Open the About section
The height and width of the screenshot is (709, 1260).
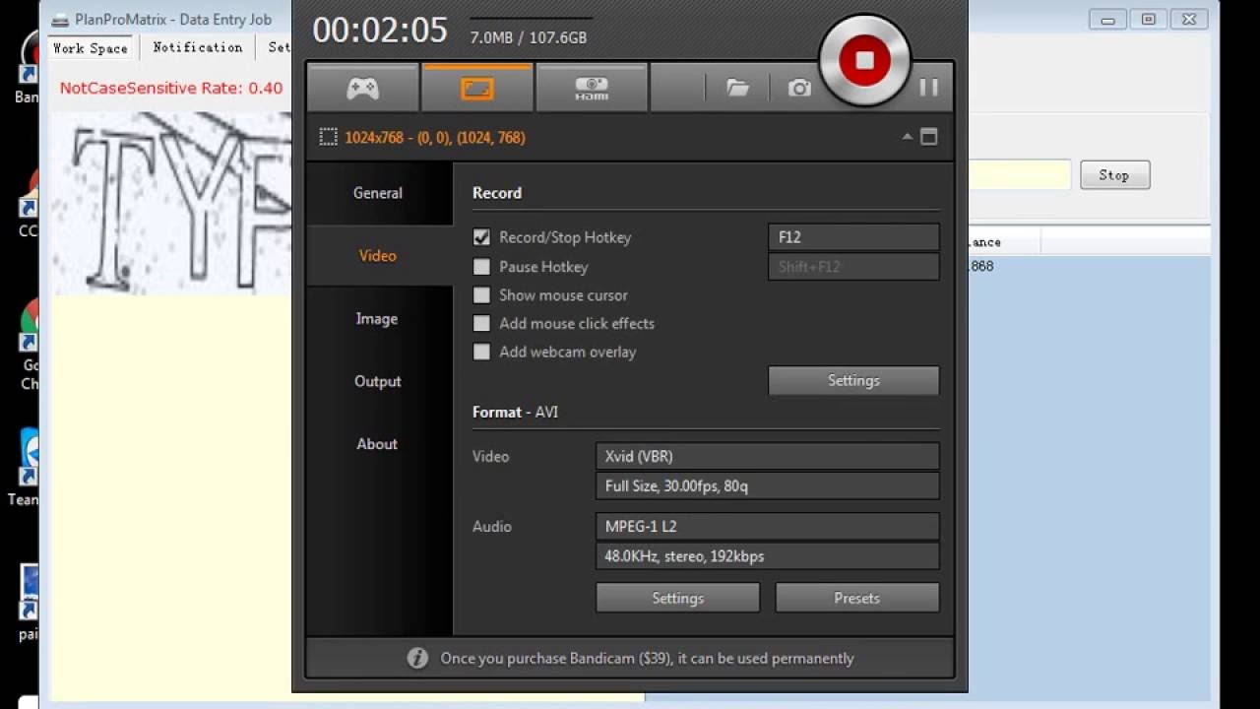click(x=378, y=444)
